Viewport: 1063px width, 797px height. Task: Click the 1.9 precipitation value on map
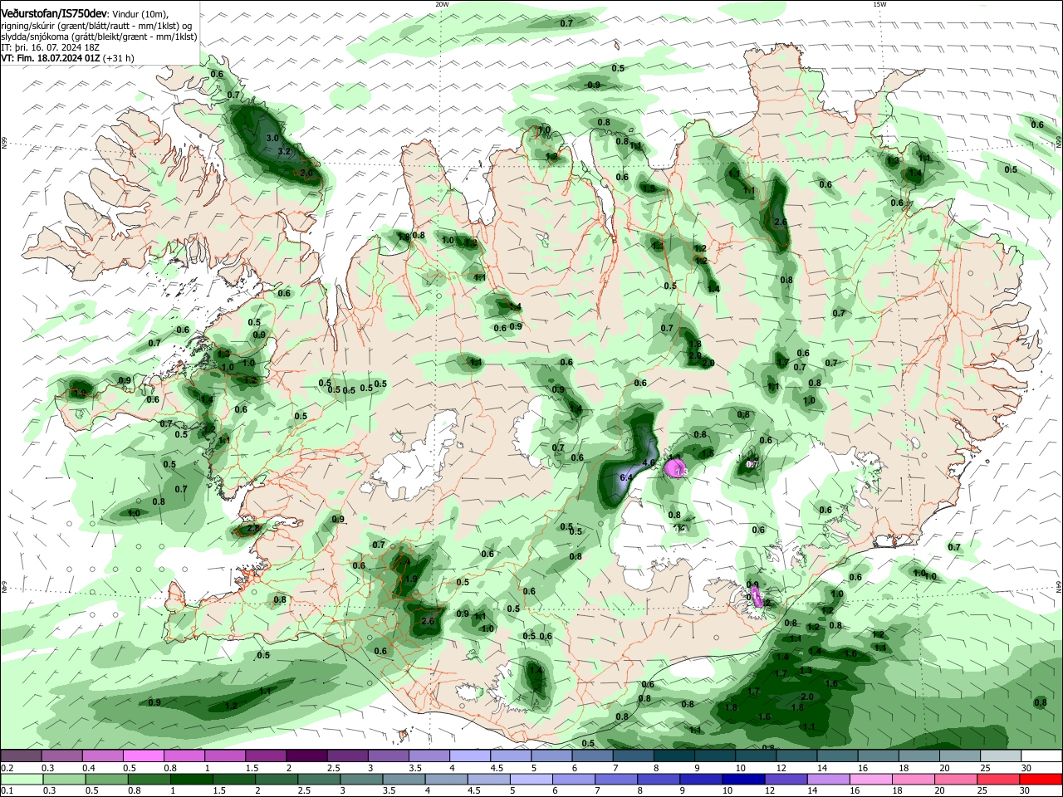point(410,579)
